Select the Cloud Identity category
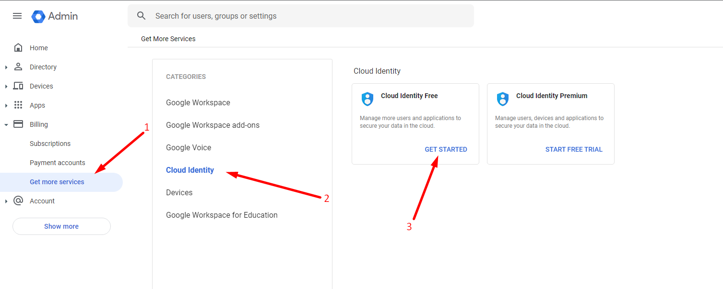Viewport: 723px width, 289px height. (x=190, y=170)
